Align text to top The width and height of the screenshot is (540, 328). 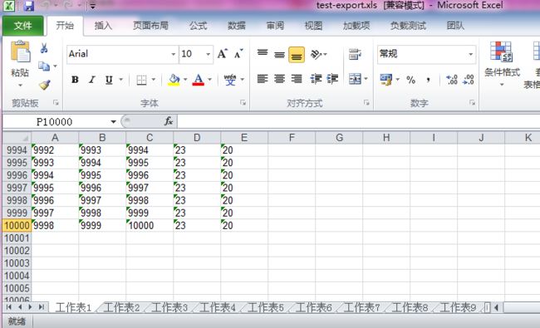pos(263,54)
